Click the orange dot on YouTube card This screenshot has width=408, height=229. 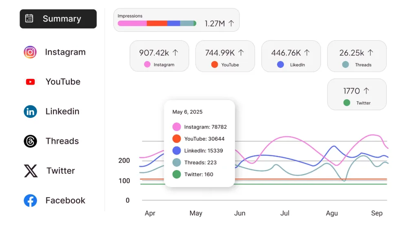tap(215, 64)
